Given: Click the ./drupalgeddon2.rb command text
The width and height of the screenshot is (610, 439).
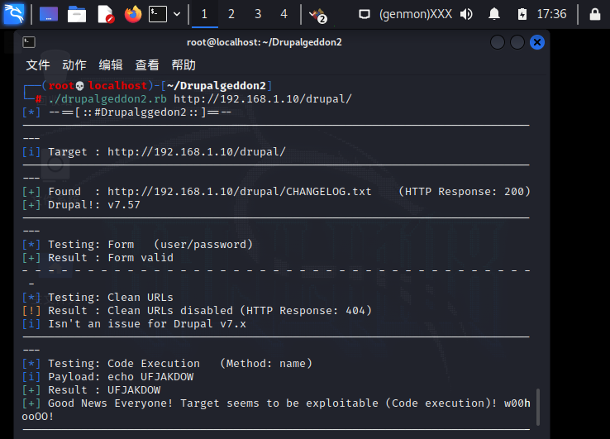Looking at the screenshot, I should tap(107, 99).
